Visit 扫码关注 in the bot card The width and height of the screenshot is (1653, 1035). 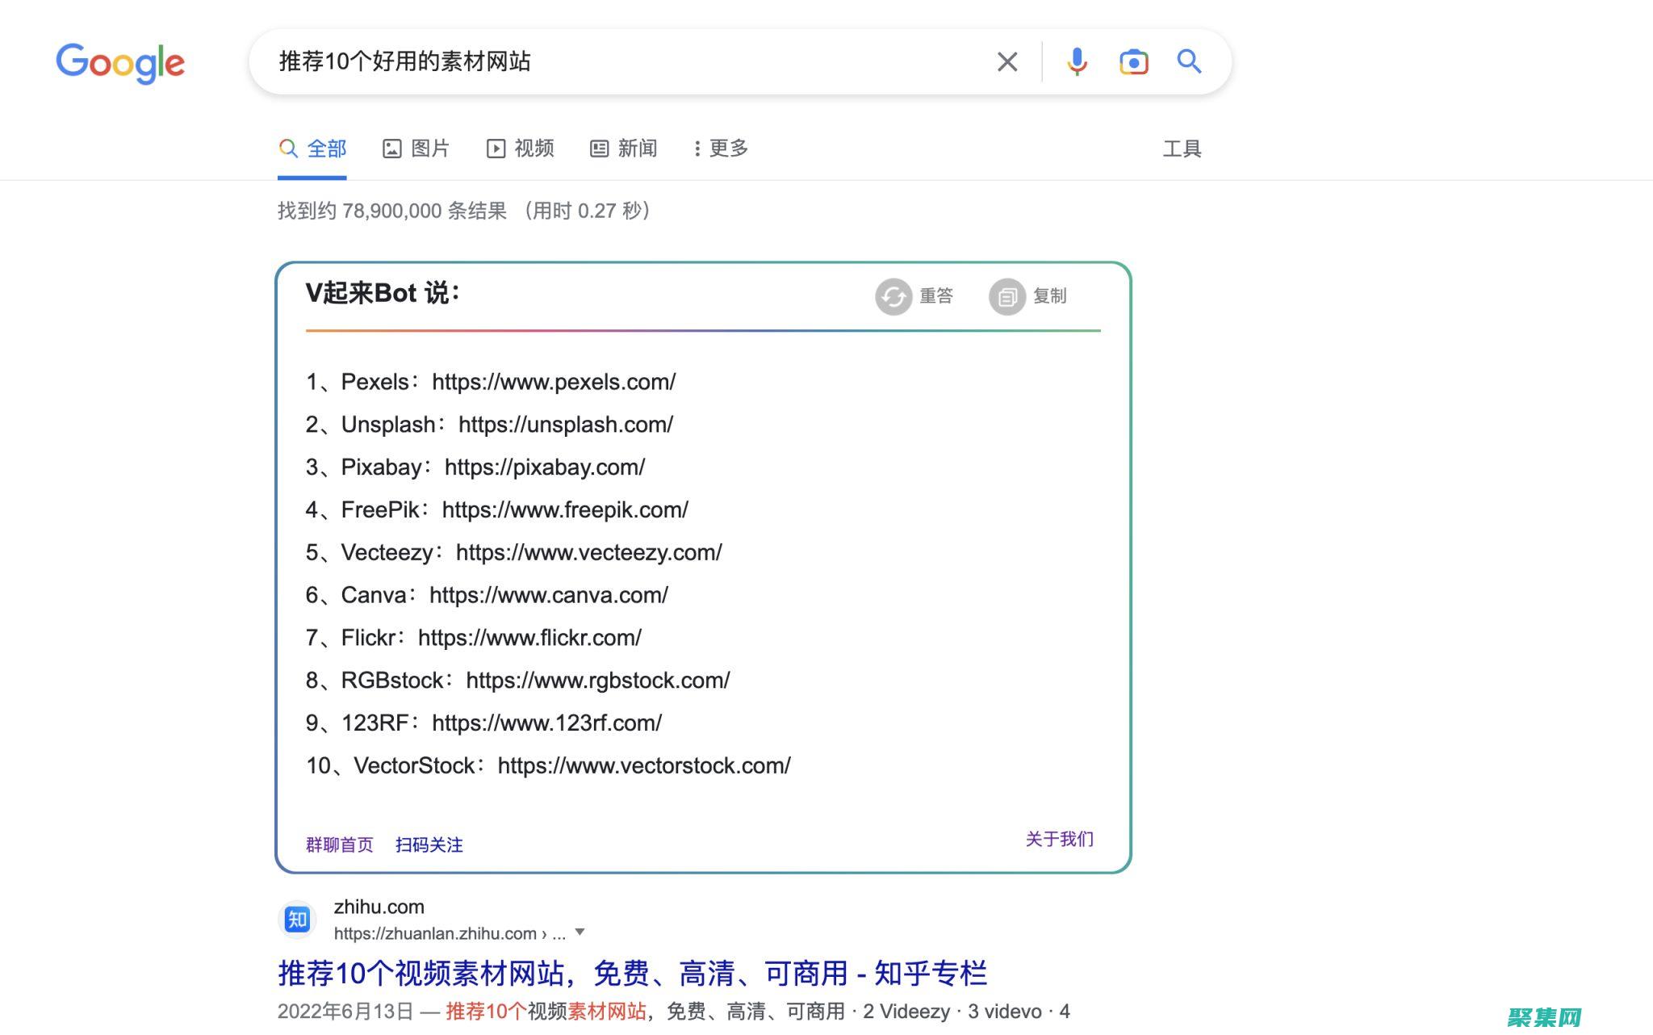[x=429, y=844]
